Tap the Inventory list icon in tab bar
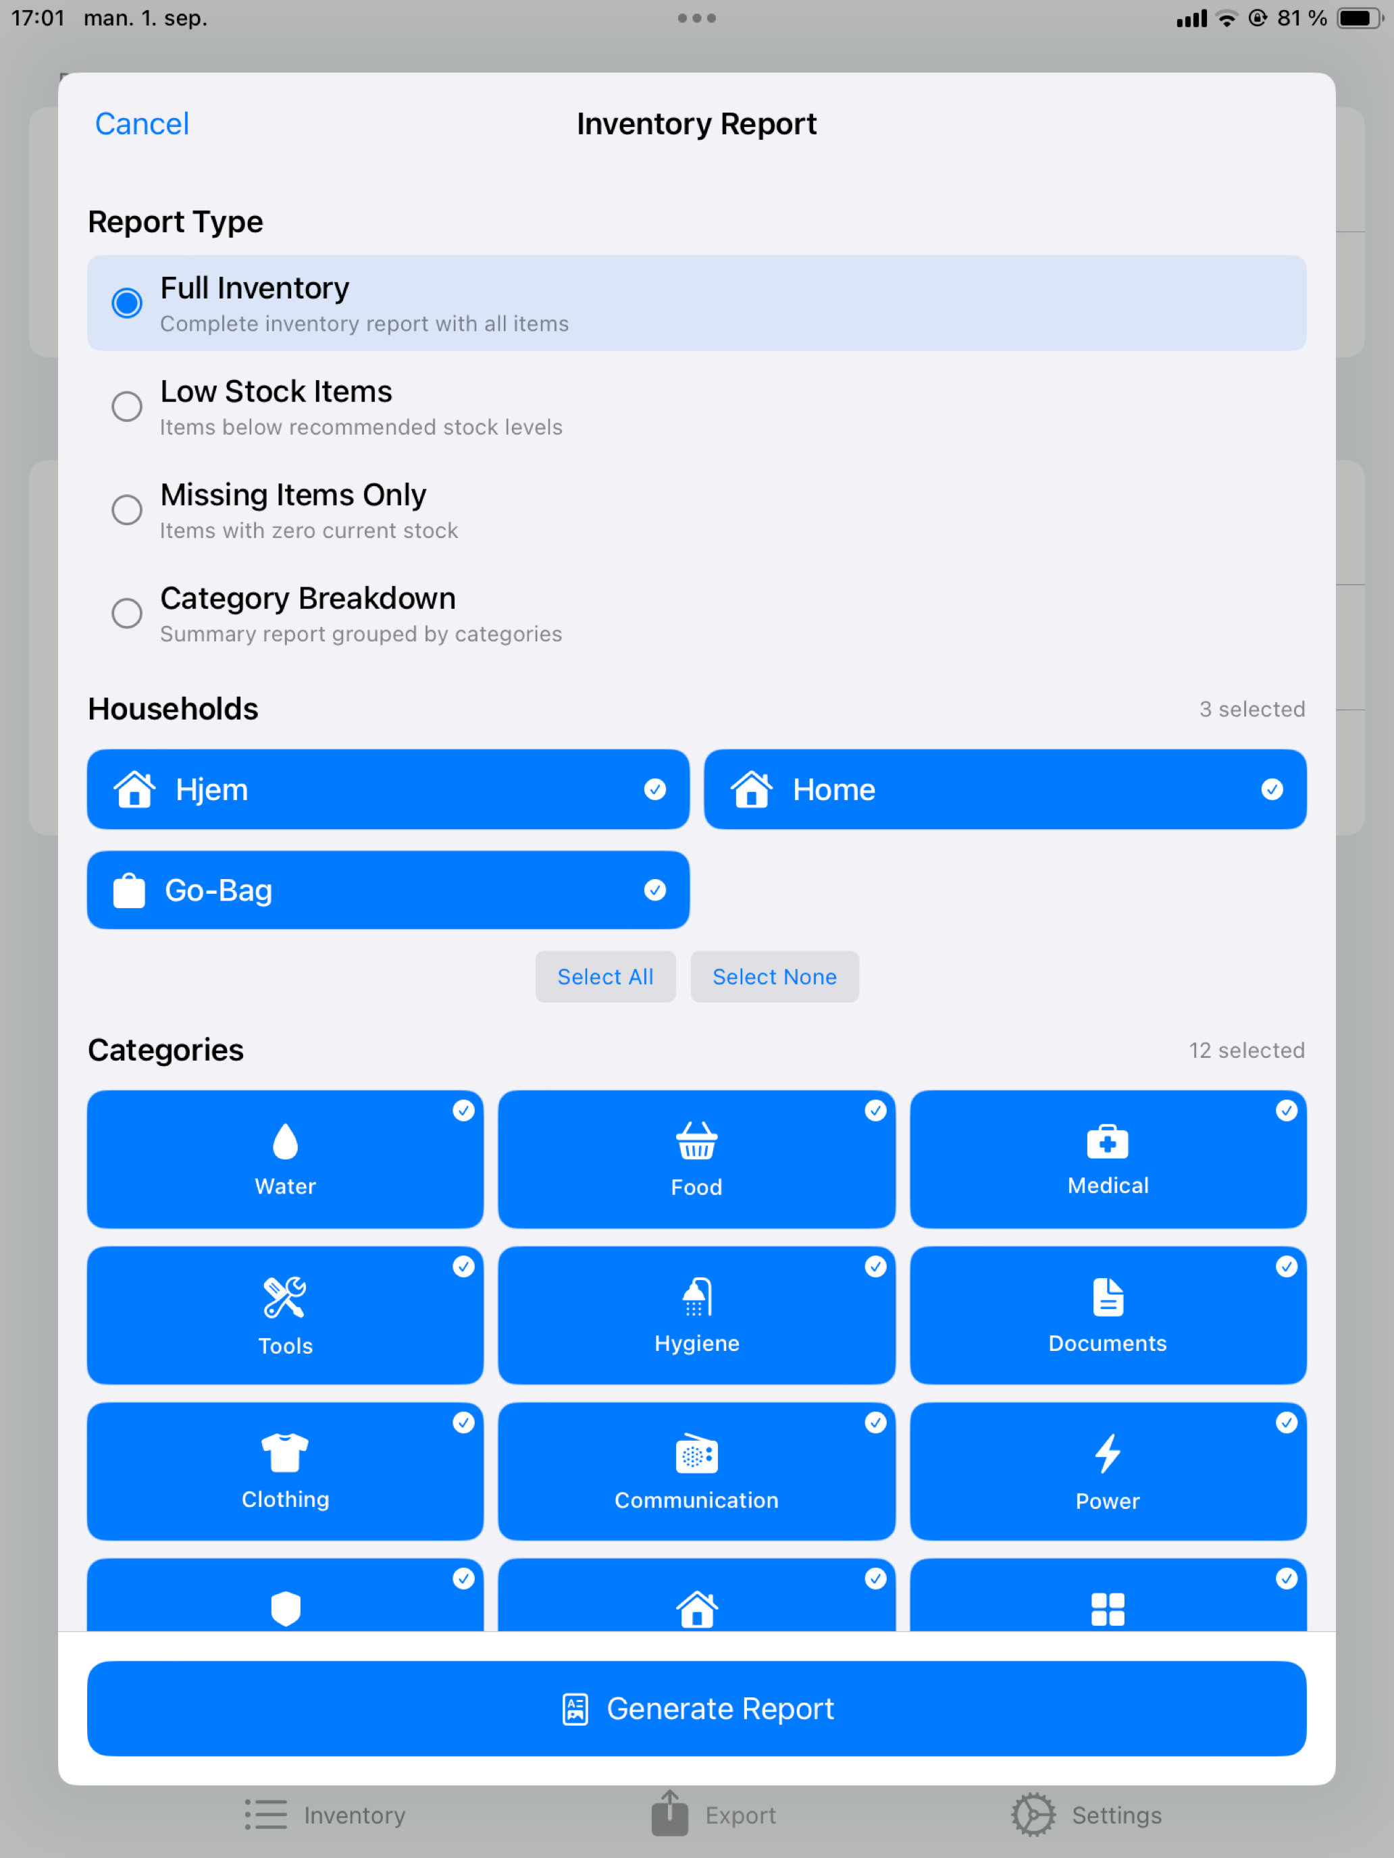The height and width of the screenshot is (1858, 1394). tap(266, 1814)
